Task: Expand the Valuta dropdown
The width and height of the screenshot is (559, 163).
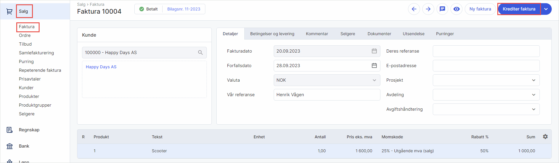Action: pyautogui.click(x=374, y=80)
